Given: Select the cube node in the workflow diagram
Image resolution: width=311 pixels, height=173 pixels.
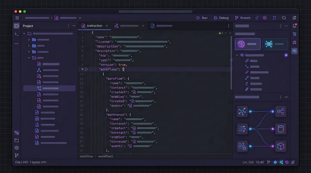Looking at the screenshot, I should coord(281,146).
